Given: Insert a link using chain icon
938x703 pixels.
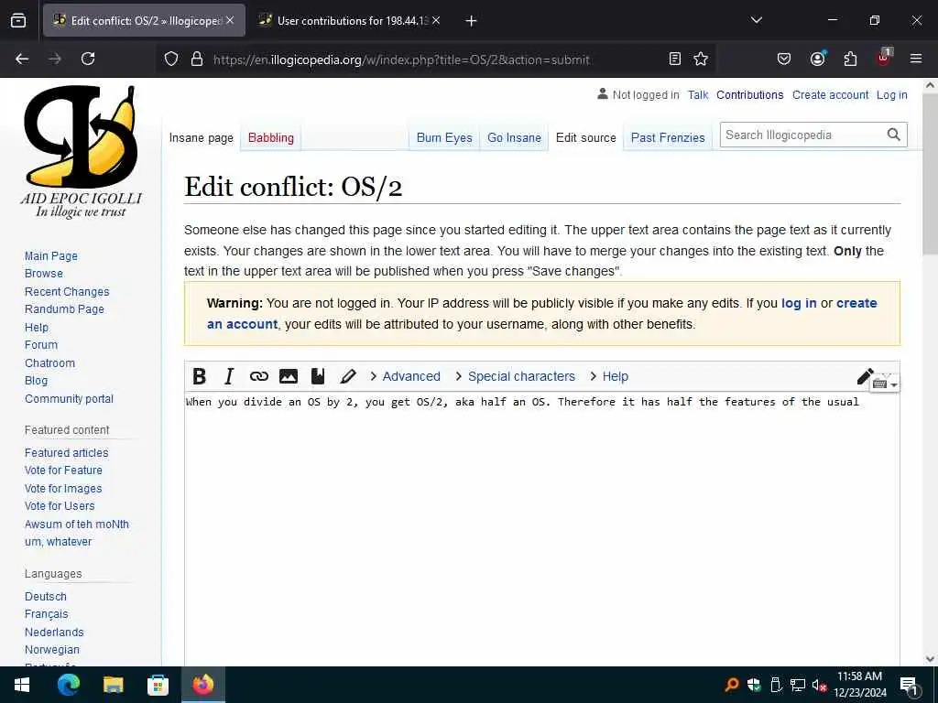Looking at the screenshot, I should [258, 376].
